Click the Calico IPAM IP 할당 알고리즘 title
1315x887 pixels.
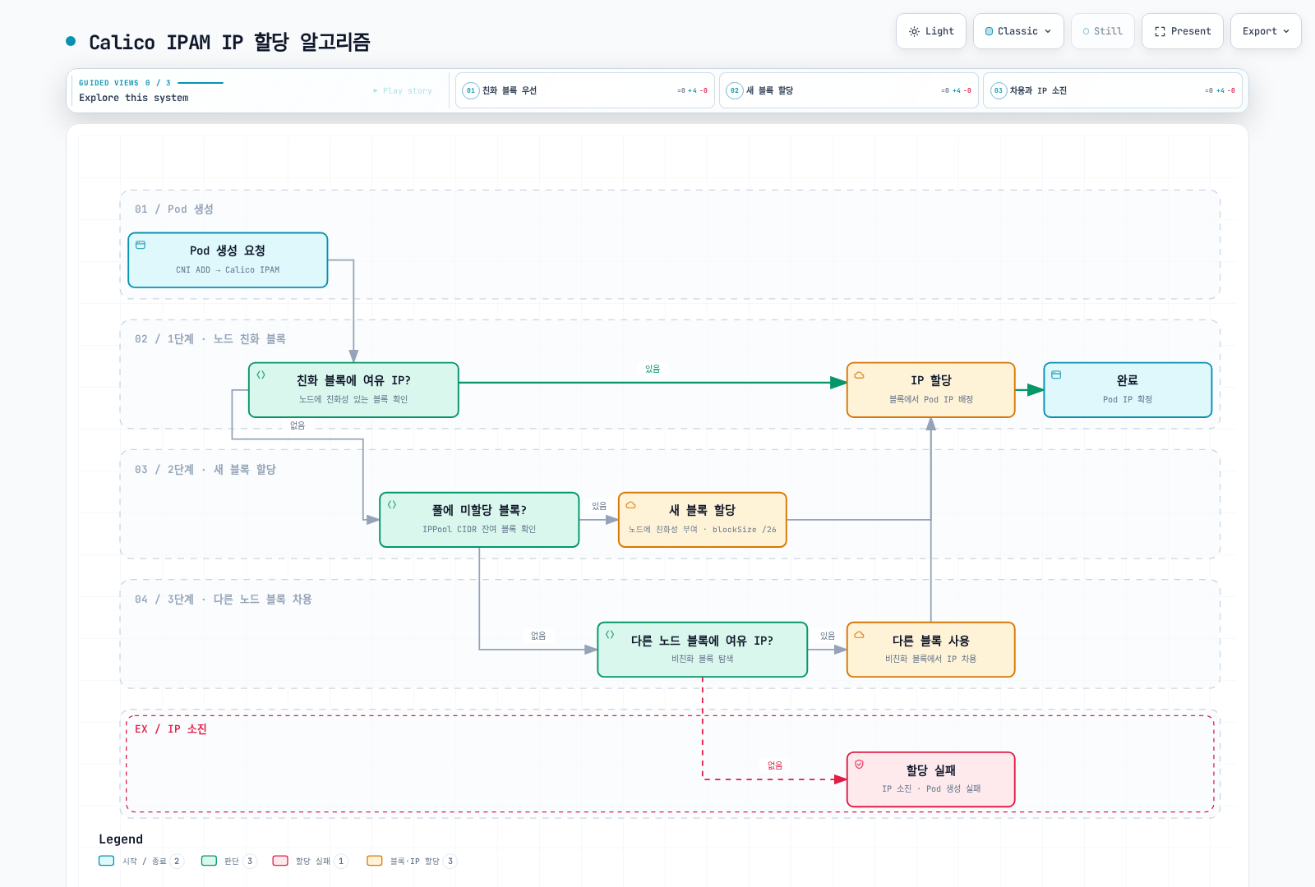point(229,42)
